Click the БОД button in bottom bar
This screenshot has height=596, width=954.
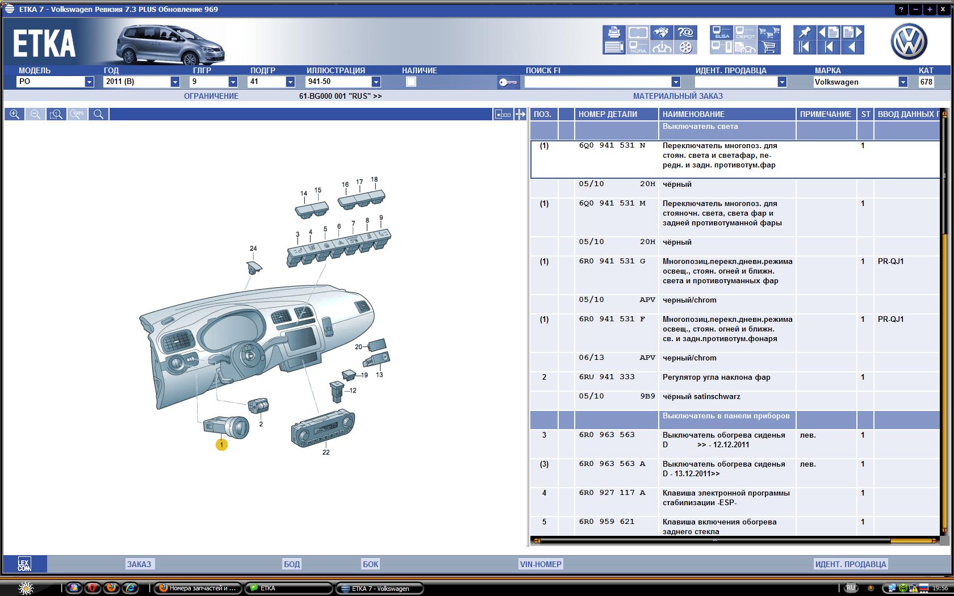[291, 564]
